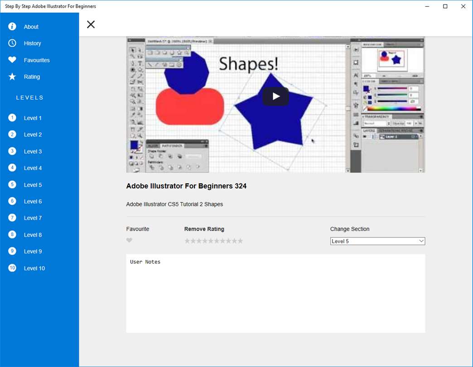Click the text Adobe Illustrator CS5 Tutorial 2 Shapes
The width and height of the screenshot is (473, 367).
(174, 204)
